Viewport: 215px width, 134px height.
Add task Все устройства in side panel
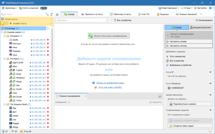pyautogui.click(x=175, y=61)
